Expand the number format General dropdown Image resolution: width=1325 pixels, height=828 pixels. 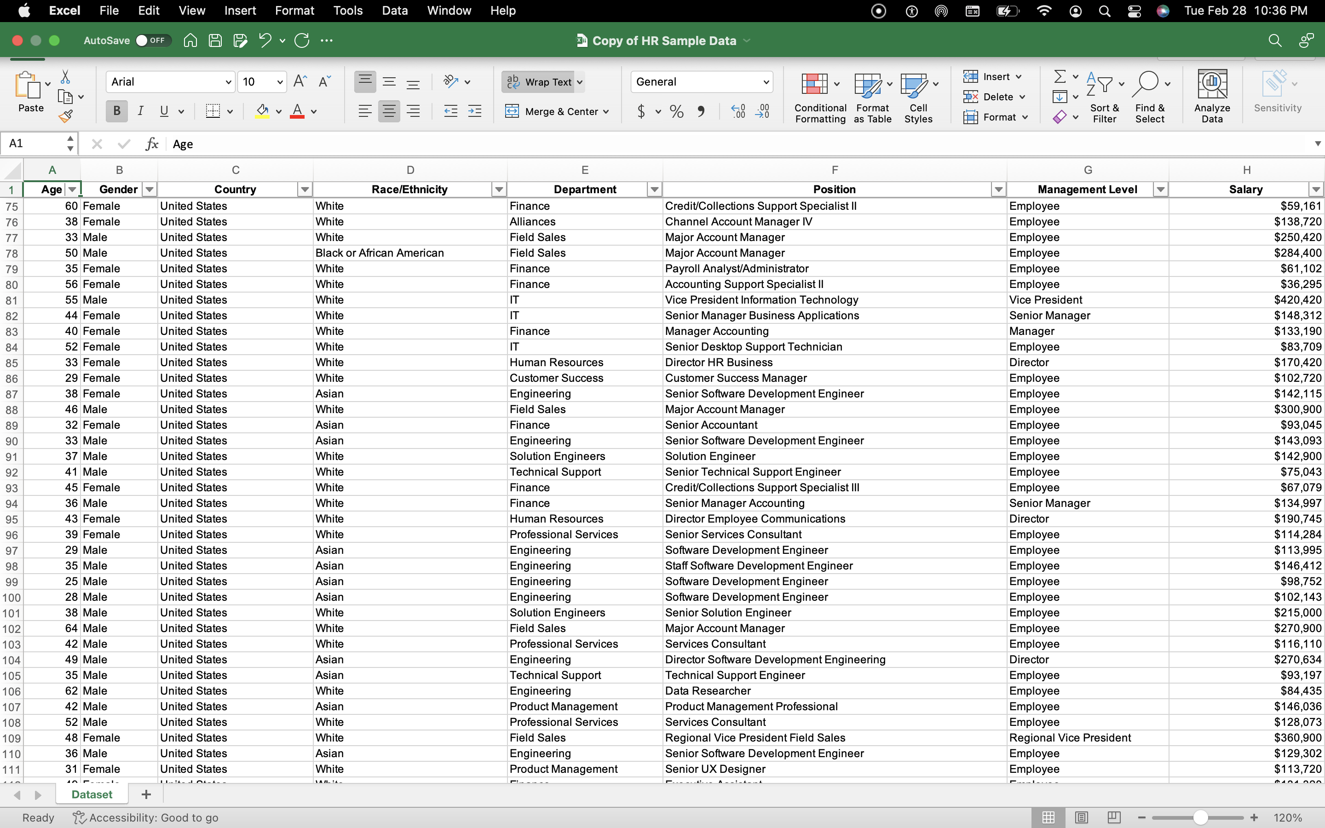click(766, 82)
